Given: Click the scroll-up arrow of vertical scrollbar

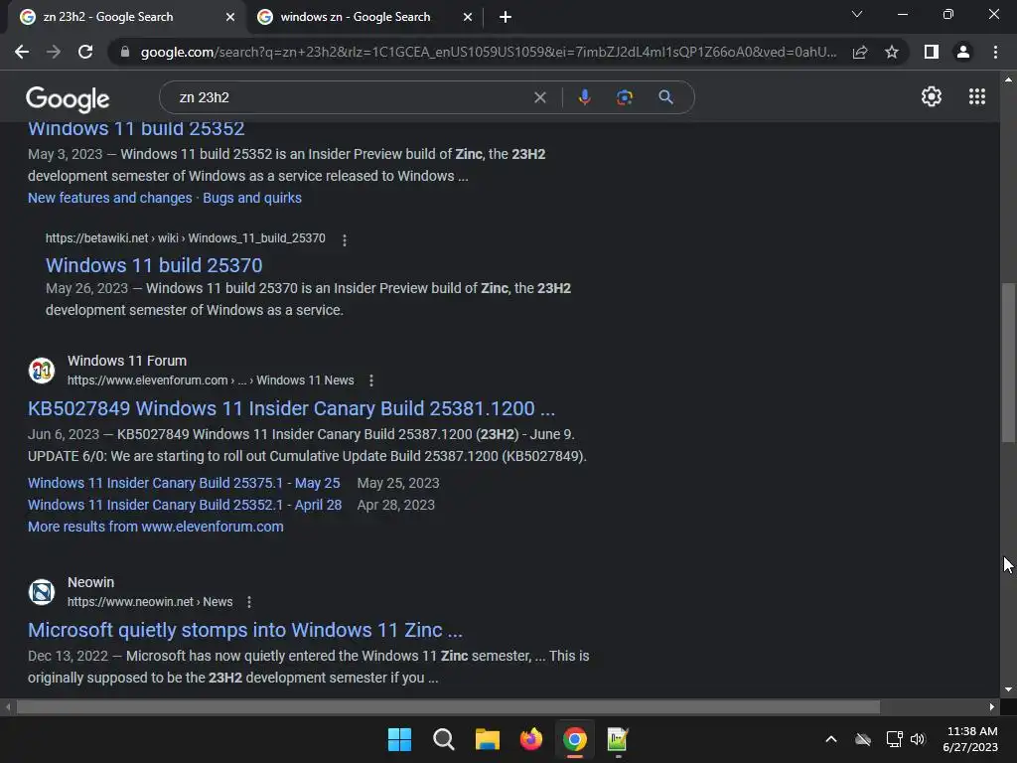Looking at the screenshot, I should coord(1008,79).
